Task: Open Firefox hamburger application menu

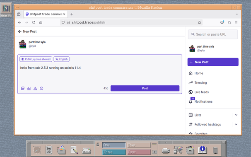Action: [x=236, y=22]
